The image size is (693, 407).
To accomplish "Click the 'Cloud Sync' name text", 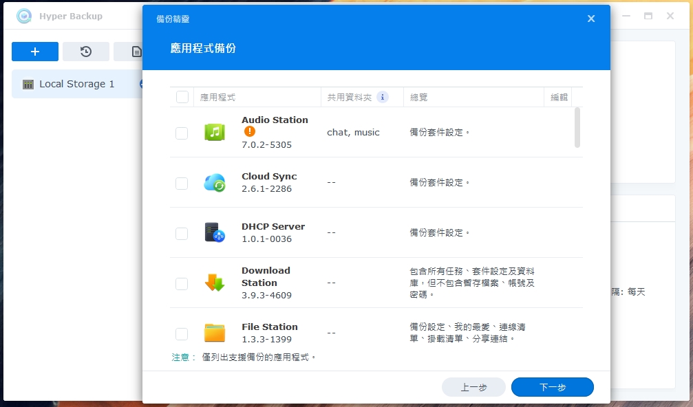I will (269, 176).
